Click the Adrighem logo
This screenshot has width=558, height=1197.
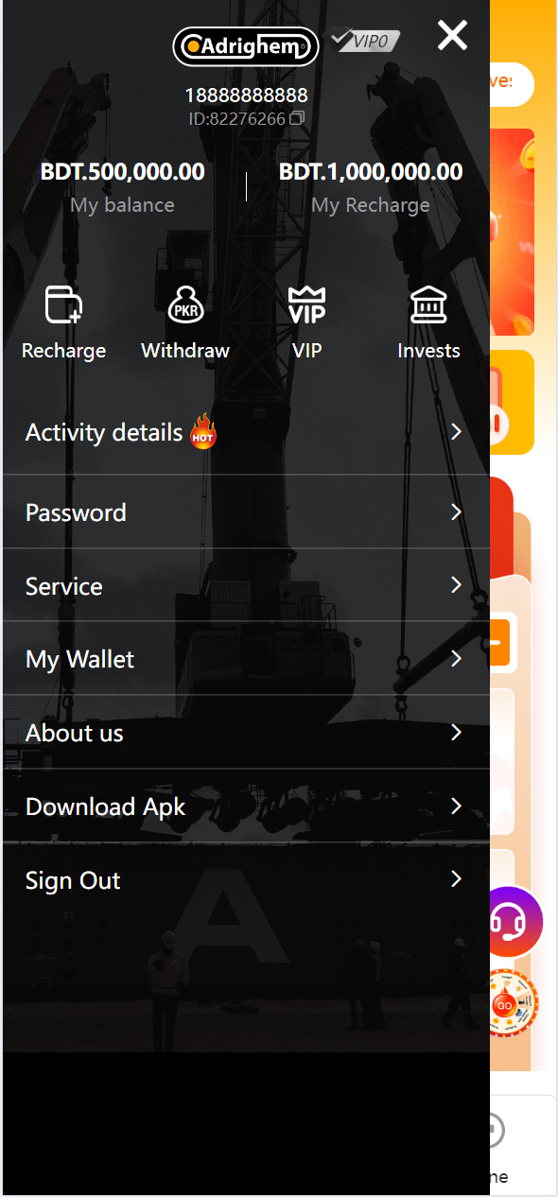pyautogui.click(x=246, y=45)
